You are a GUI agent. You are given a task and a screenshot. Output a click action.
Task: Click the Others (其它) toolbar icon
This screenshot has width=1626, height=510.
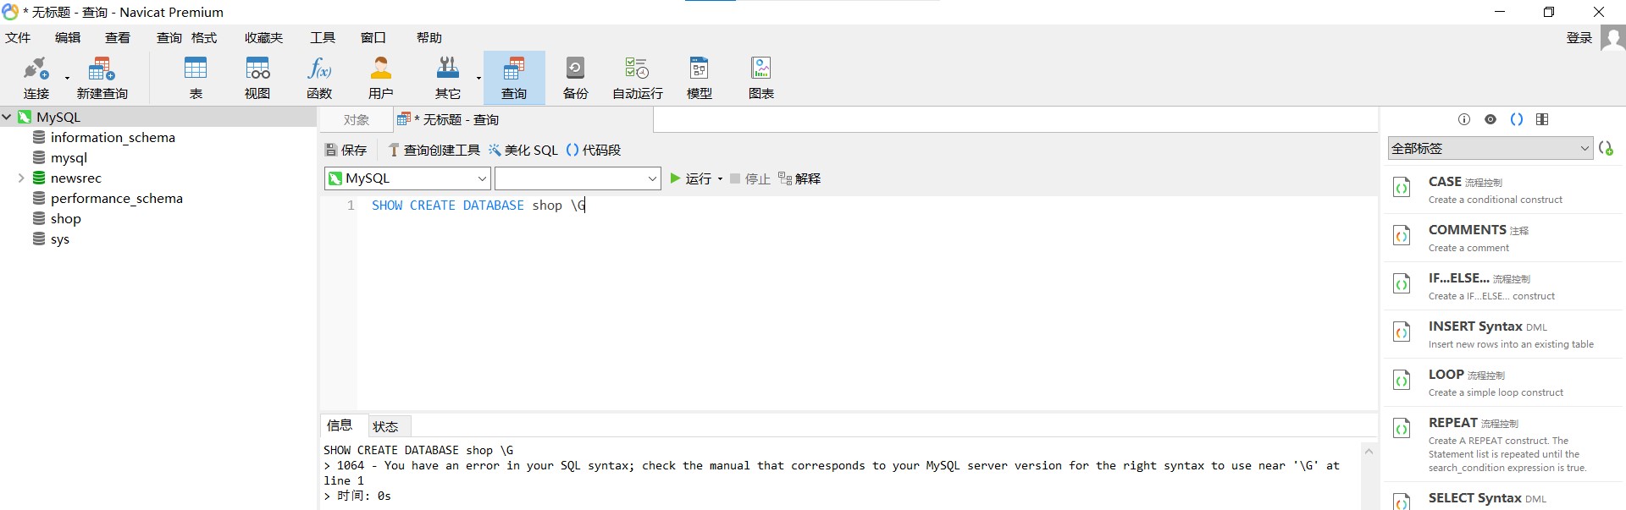(x=447, y=78)
